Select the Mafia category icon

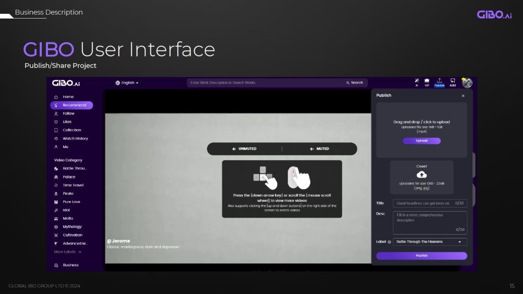pos(56,218)
